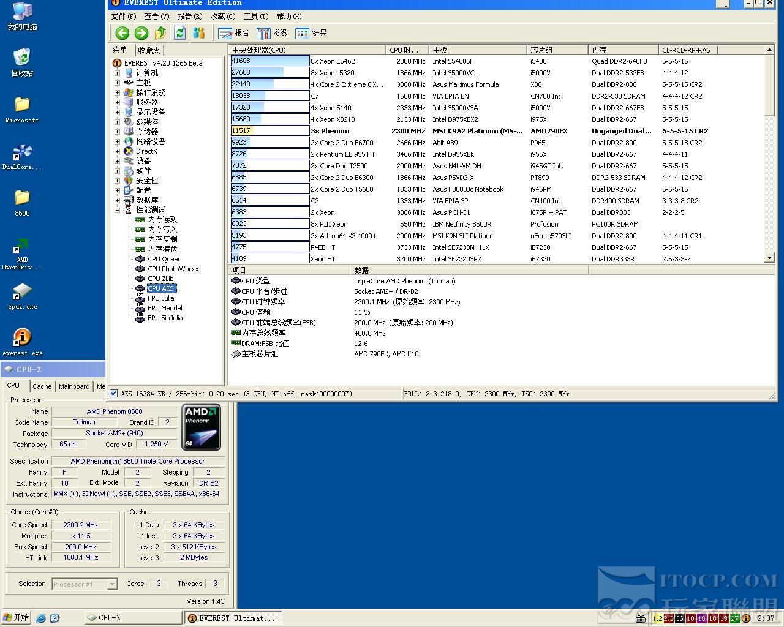The height and width of the screenshot is (627, 784).
Task: Expand the 计算机 tree node
Action: point(117,73)
